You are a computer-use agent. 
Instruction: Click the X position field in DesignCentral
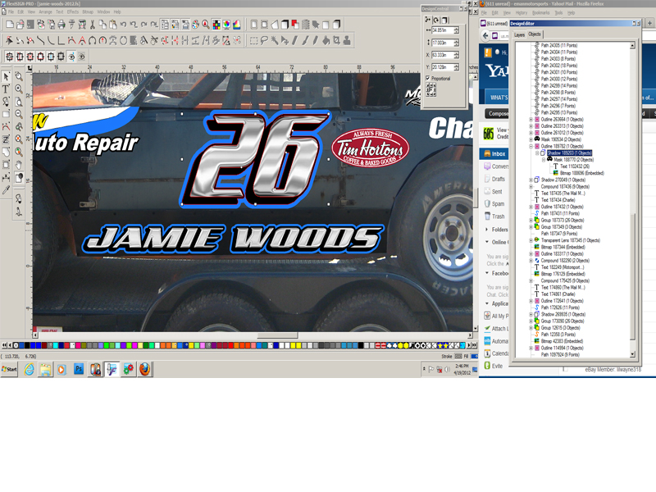point(442,55)
